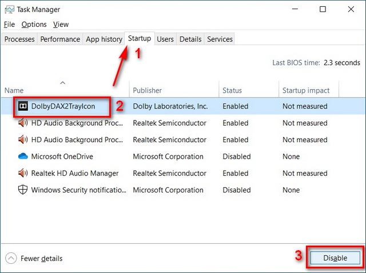Image resolution: width=366 pixels, height=273 pixels.
Task: Click Not measured impact of Realtek HD Audio Manager
Action: [x=305, y=173]
